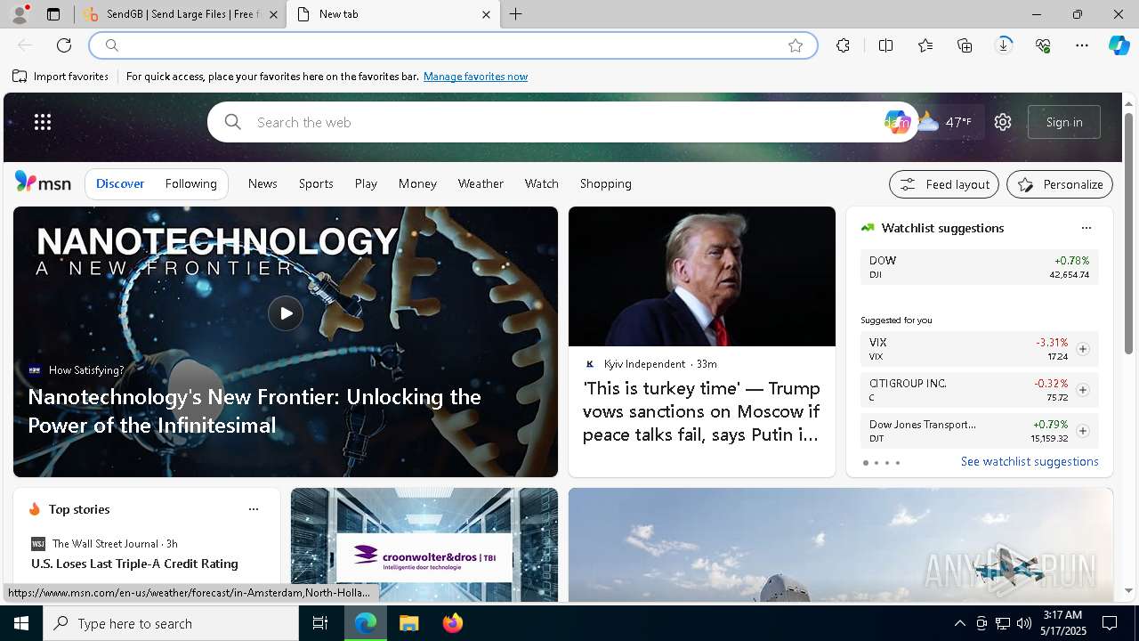Click the Personalize button

(1060, 184)
